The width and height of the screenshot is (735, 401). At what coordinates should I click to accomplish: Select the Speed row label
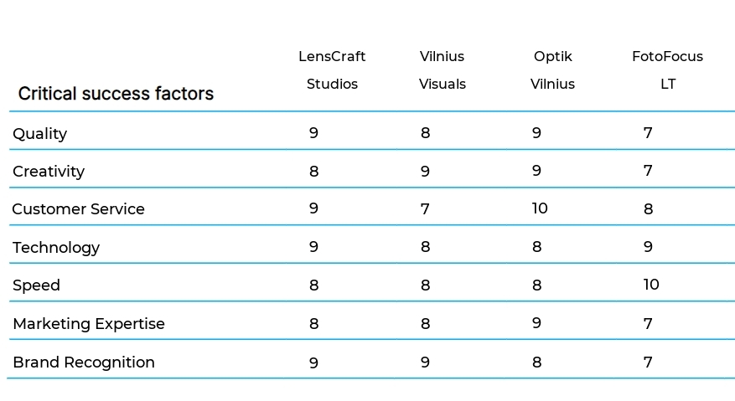[x=37, y=285]
